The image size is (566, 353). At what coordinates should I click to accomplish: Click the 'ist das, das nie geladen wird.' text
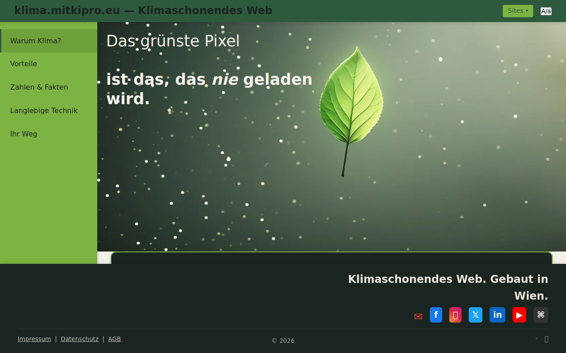tap(210, 89)
